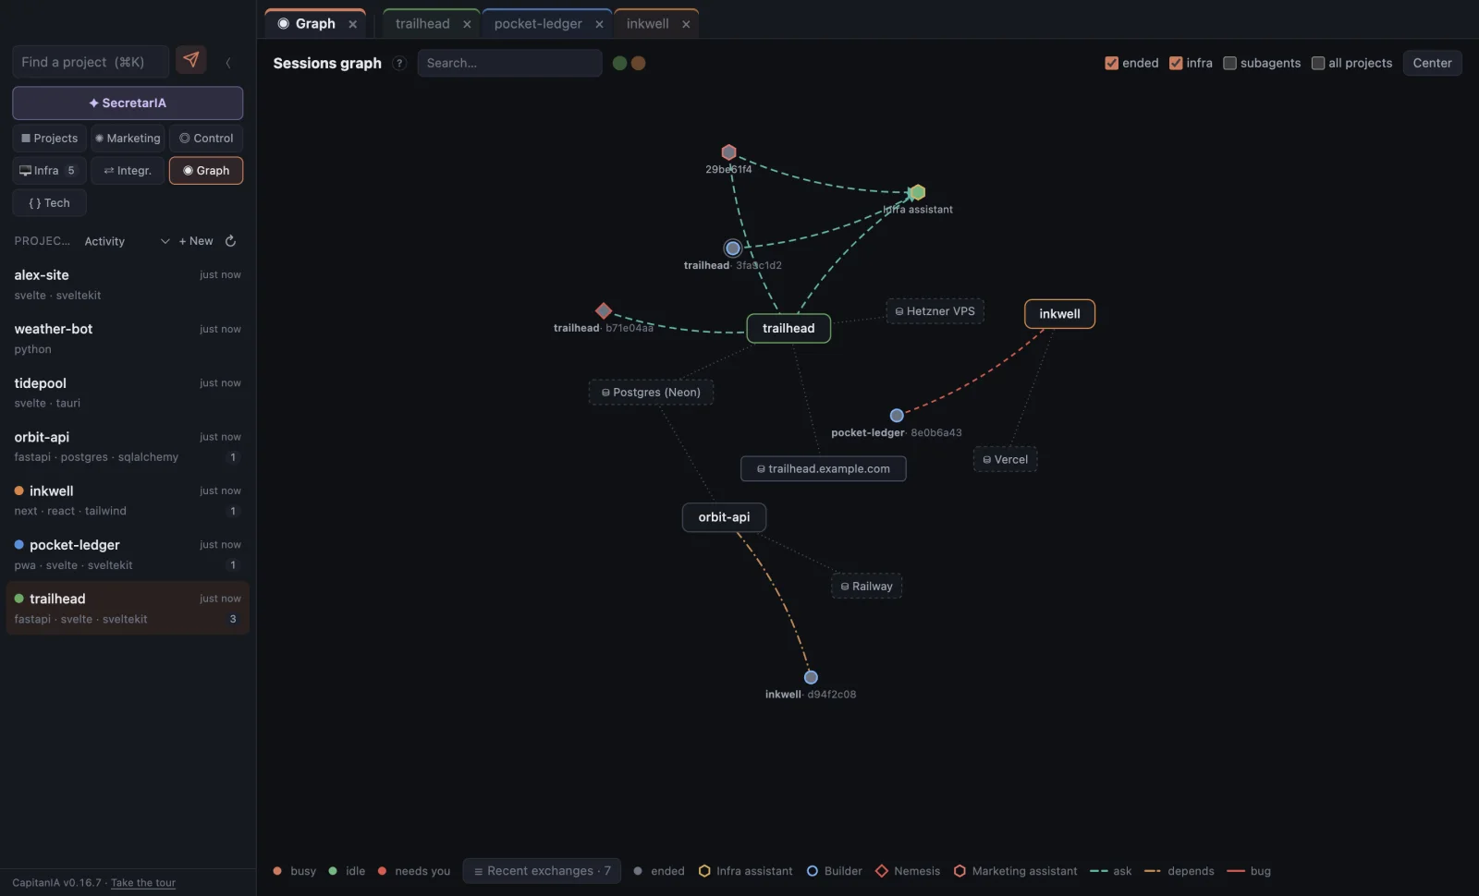The height and width of the screenshot is (896, 1479).
Task: Open the Sessions graph help icon
Action: (399, 63)
